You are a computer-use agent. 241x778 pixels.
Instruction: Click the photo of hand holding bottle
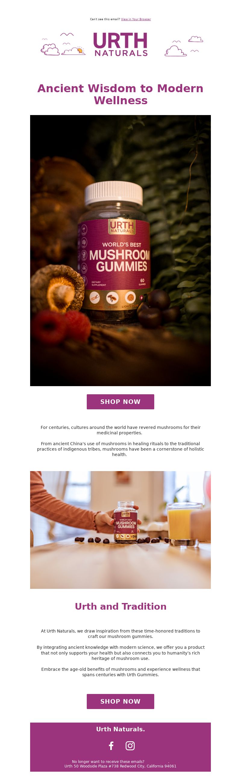[x=120, y=530]
